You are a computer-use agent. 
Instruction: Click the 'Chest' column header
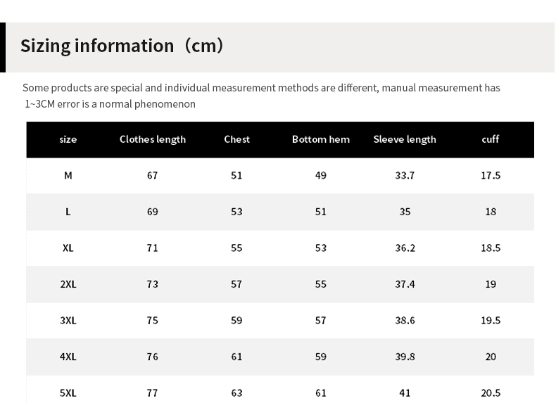tap(236, 139)
